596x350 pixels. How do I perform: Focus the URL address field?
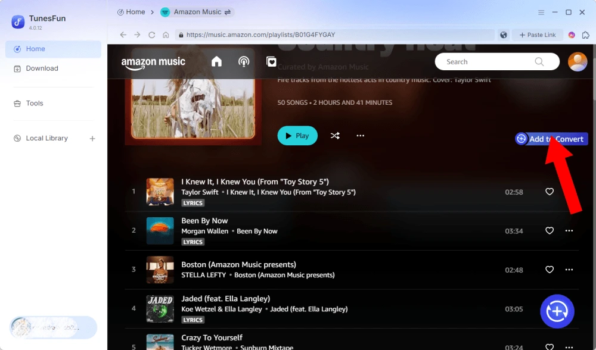coord(334,35)
